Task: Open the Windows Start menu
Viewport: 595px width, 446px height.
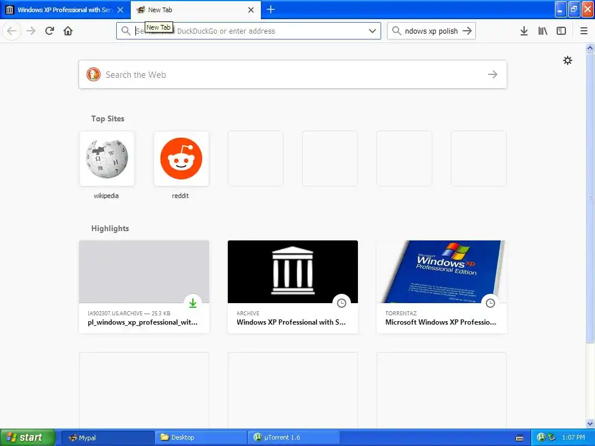Action: (x=27, y=437)
